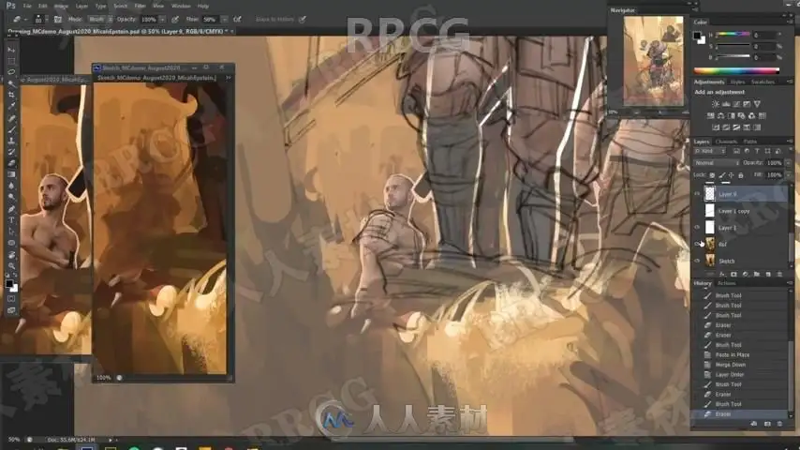This screenshot has height=450, width=800.
Task: Add a Hue/Saturation adjustment
Action: coord(710,116)
